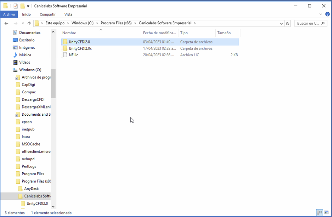Open Program Files (x86) folder in tree
The image size is (332, 217).
click(x=36, y=181)
